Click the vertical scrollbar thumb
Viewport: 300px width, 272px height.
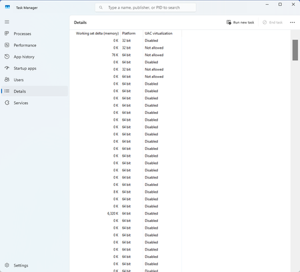[295, 50]
